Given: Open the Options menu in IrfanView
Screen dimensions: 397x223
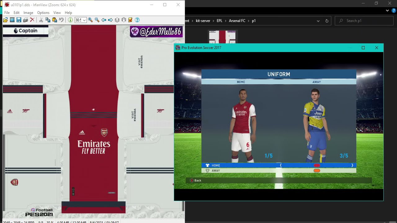Looking at the screenshot, I should pyautogui.click(x=43, y=13).
